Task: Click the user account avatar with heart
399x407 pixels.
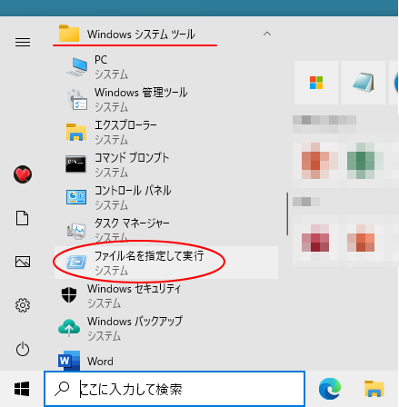Action: [x=23, y=174]
